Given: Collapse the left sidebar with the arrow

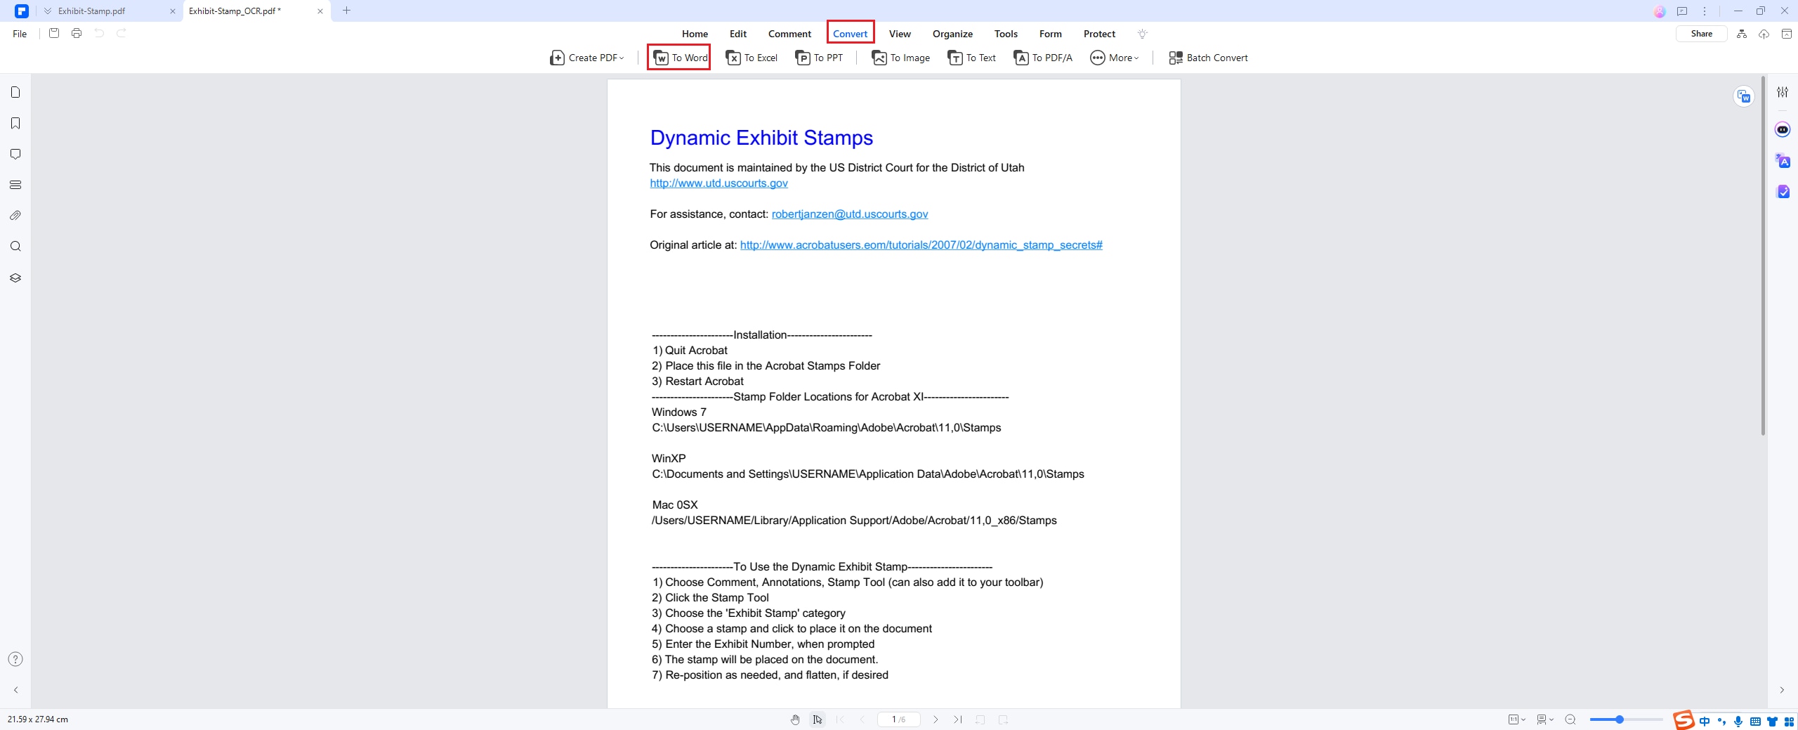Looking at the screenshot, I should point(15,690).
